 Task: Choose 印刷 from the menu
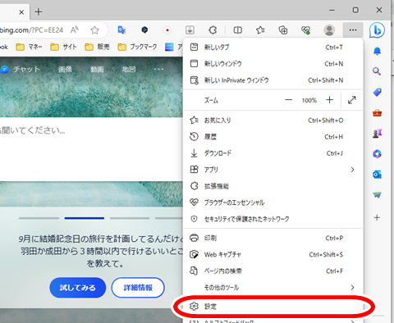point(273,238)
